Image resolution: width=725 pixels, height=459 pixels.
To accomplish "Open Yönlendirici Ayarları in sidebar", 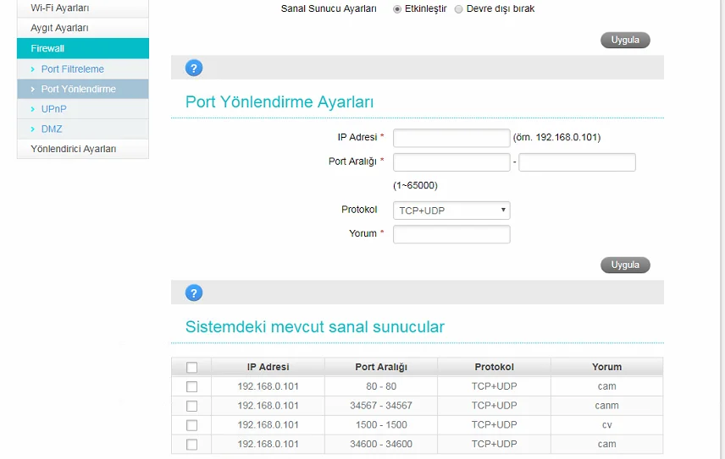I will click(73, 150).
